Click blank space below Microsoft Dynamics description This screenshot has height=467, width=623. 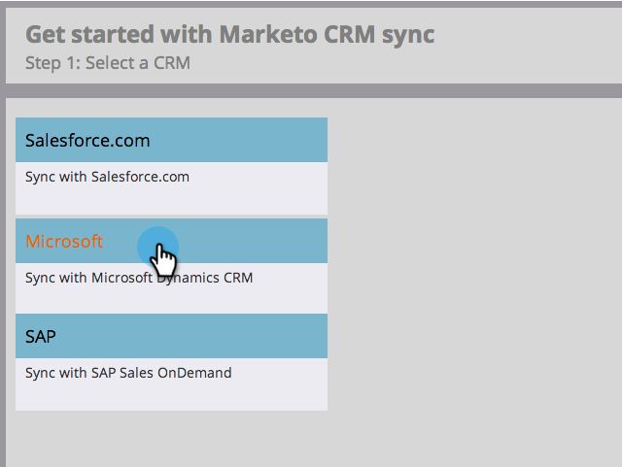pyautogui.click(x=171, y=299)
